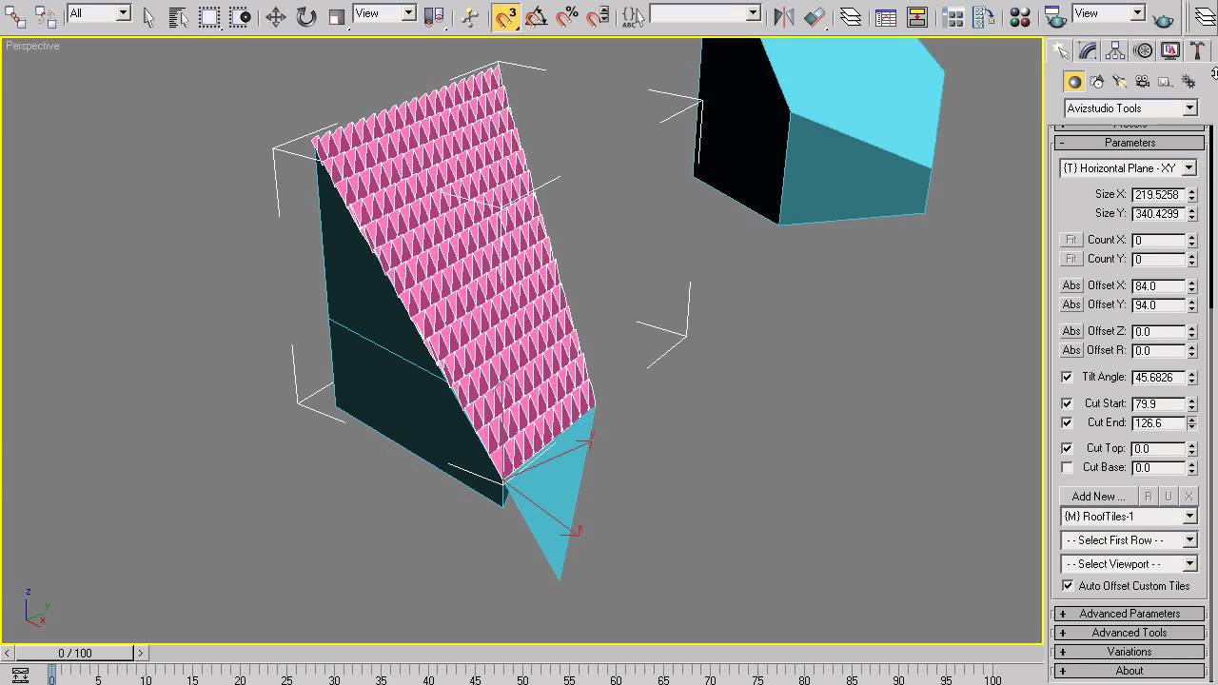Switch to the Create panel tab
1218x685 pixels.
pos(1062,50)
